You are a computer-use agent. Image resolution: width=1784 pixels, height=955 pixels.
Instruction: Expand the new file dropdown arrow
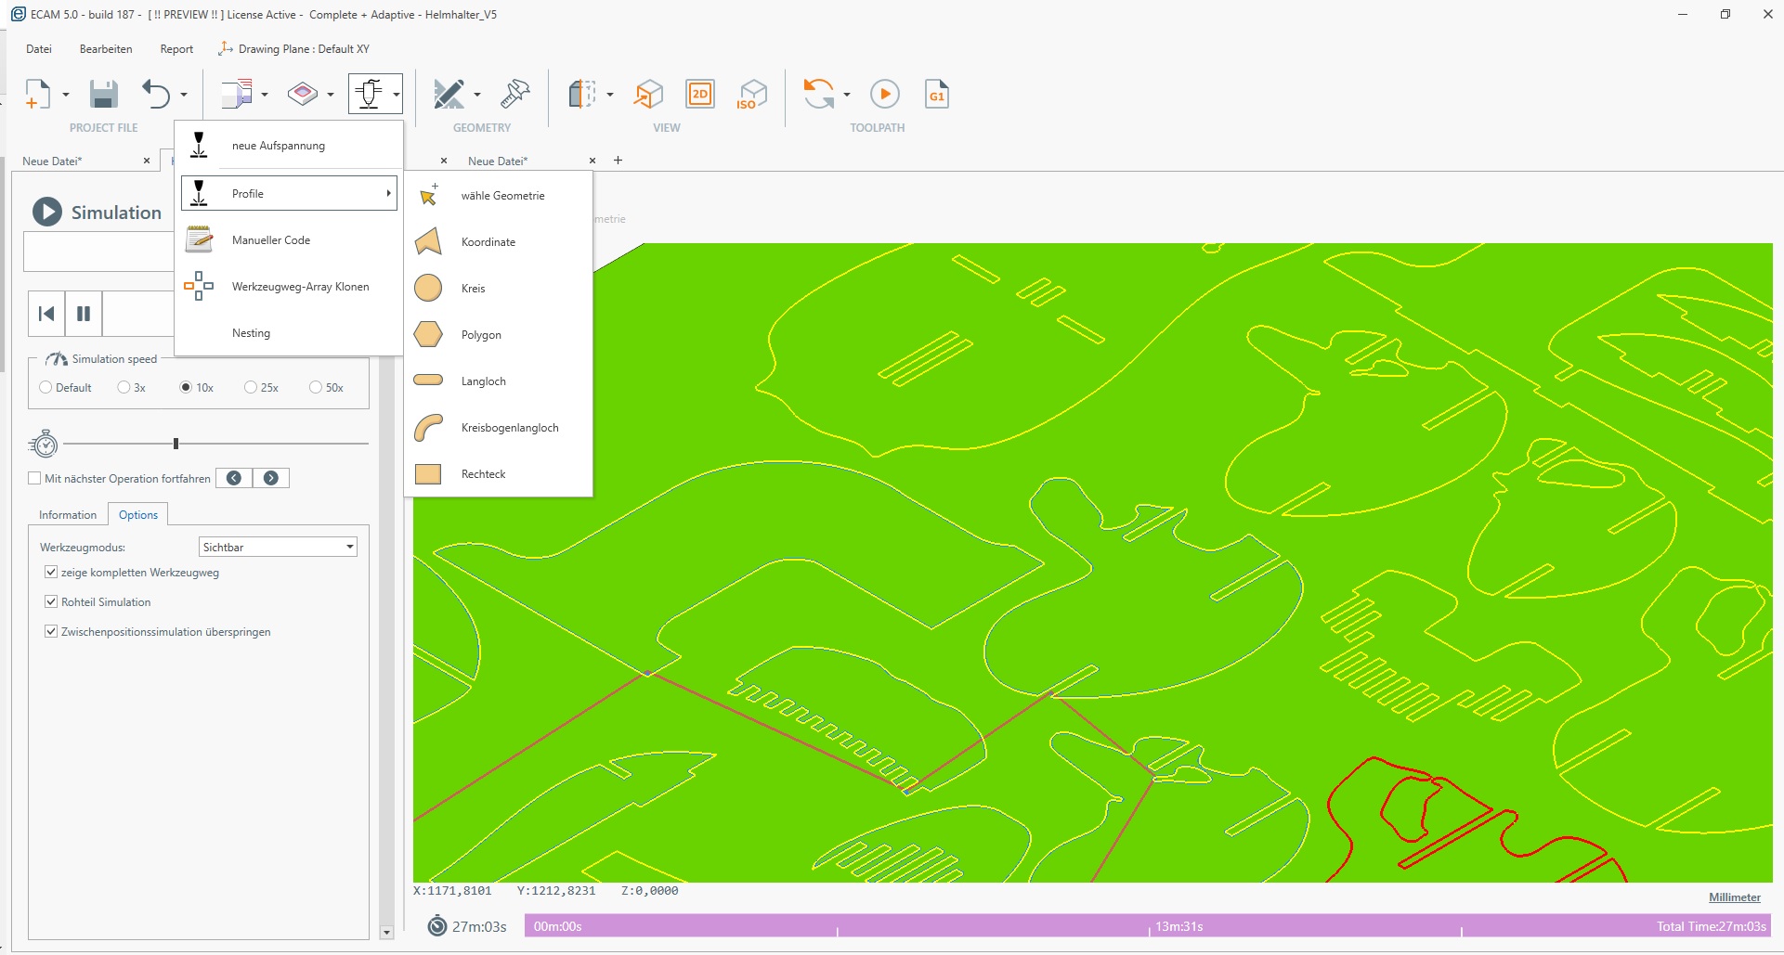pos(66,95)
